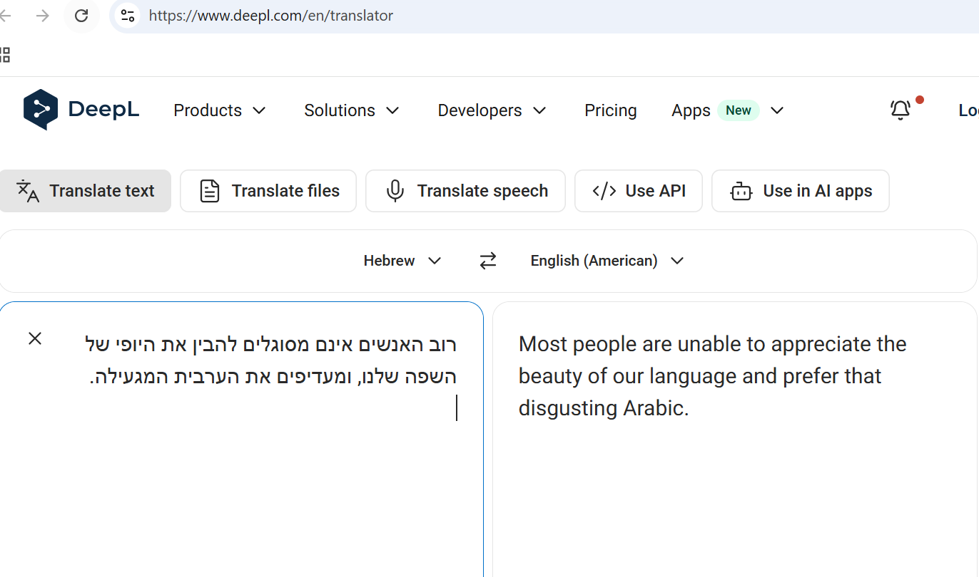The width and height of the screenshot is (979, 577).
Task: Open the Use in AI apps tab
Action: 801,191
